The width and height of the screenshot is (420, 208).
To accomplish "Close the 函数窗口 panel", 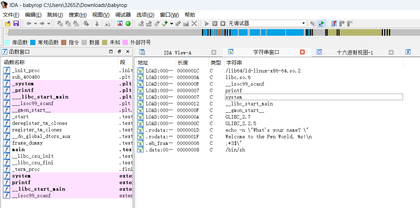I will click(x=127, y=52).
